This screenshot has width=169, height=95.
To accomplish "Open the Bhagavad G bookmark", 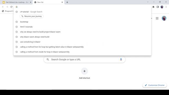I will (x=8, y=11).
